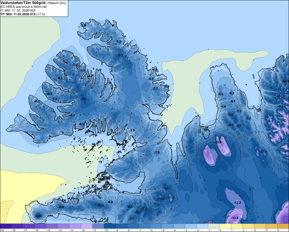Click the legend swatch between -10 and -9
The width and height of the screenshot is (289, 232).
(x=110, y=226)
